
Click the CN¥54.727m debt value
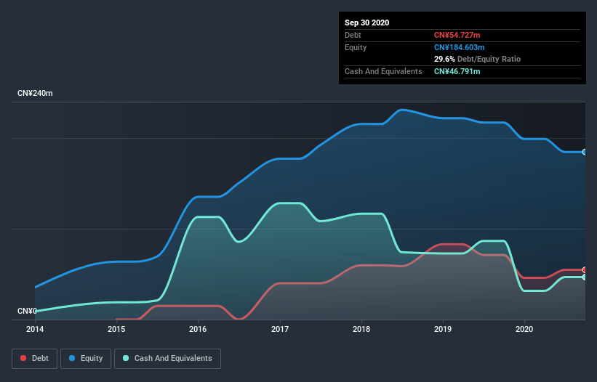point(457,35)
